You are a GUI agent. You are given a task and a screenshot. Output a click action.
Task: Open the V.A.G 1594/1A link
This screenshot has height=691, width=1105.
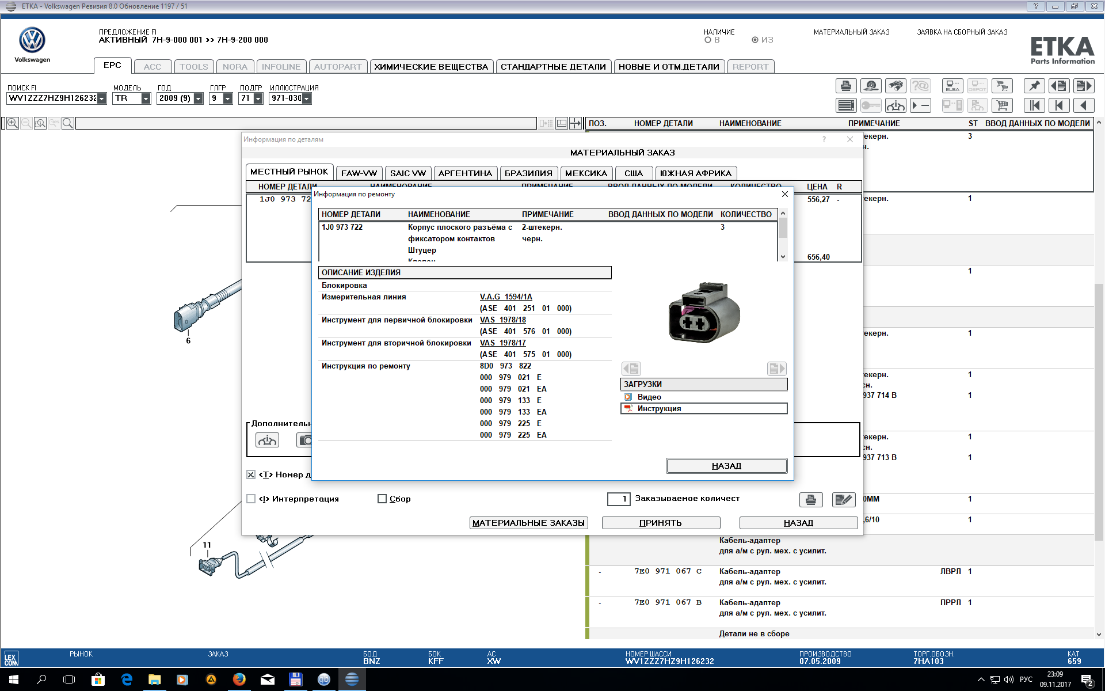coord(506,297)
